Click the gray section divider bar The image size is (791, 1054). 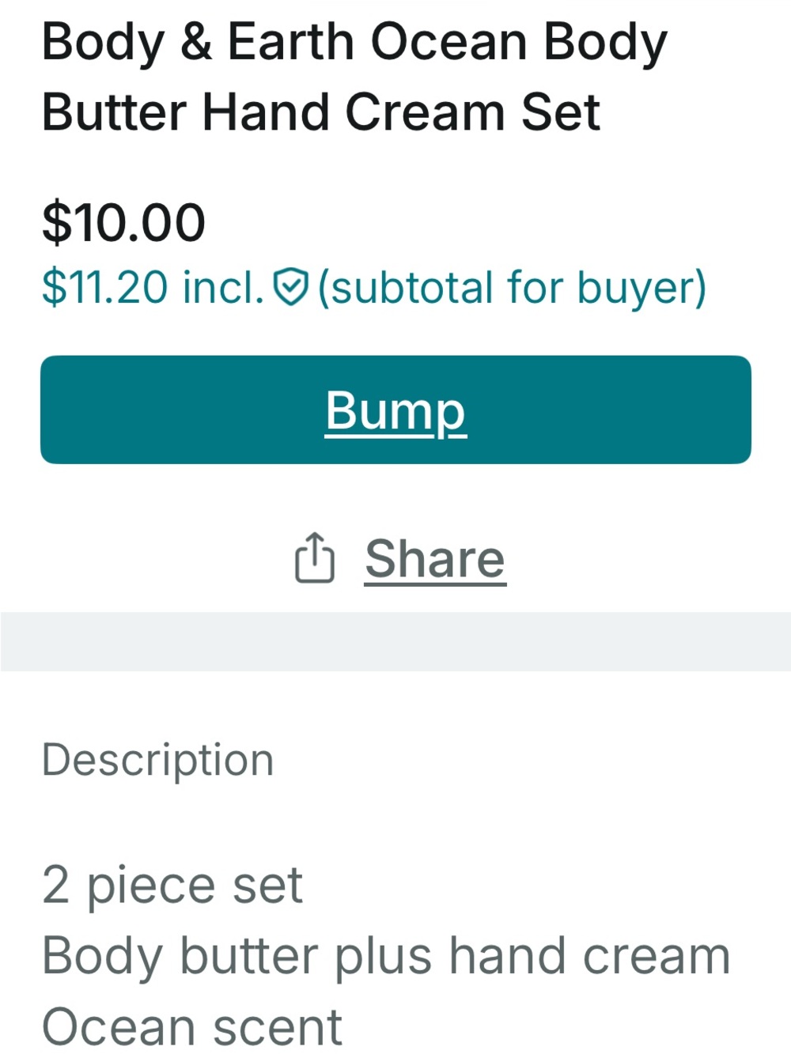(x=395, y=641)
